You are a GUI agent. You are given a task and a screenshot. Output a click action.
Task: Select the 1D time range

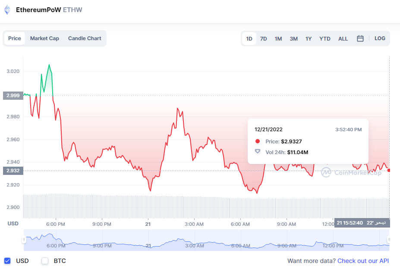click(249, 38)
